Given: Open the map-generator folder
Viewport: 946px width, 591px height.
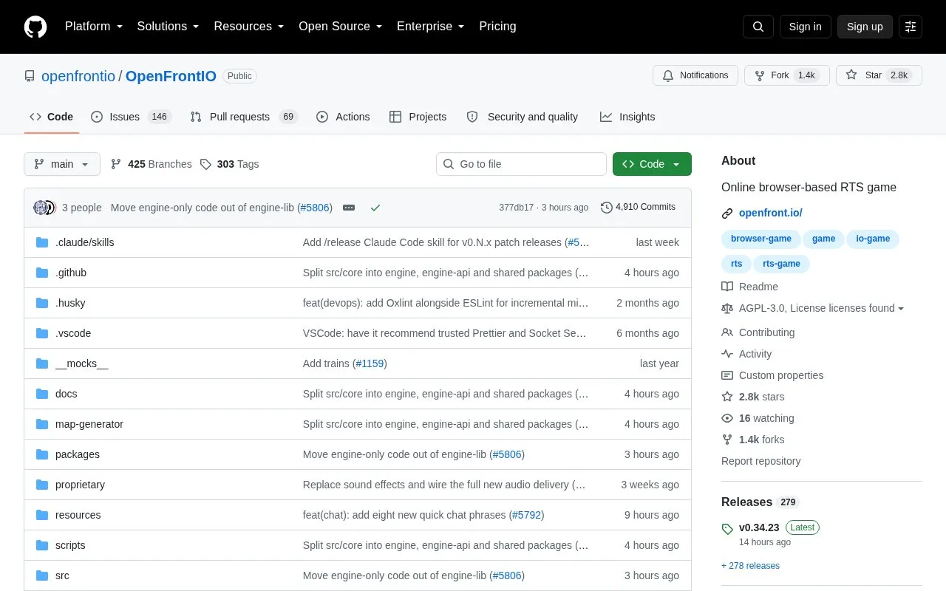Looking at the screenshot, I should 89,424.
